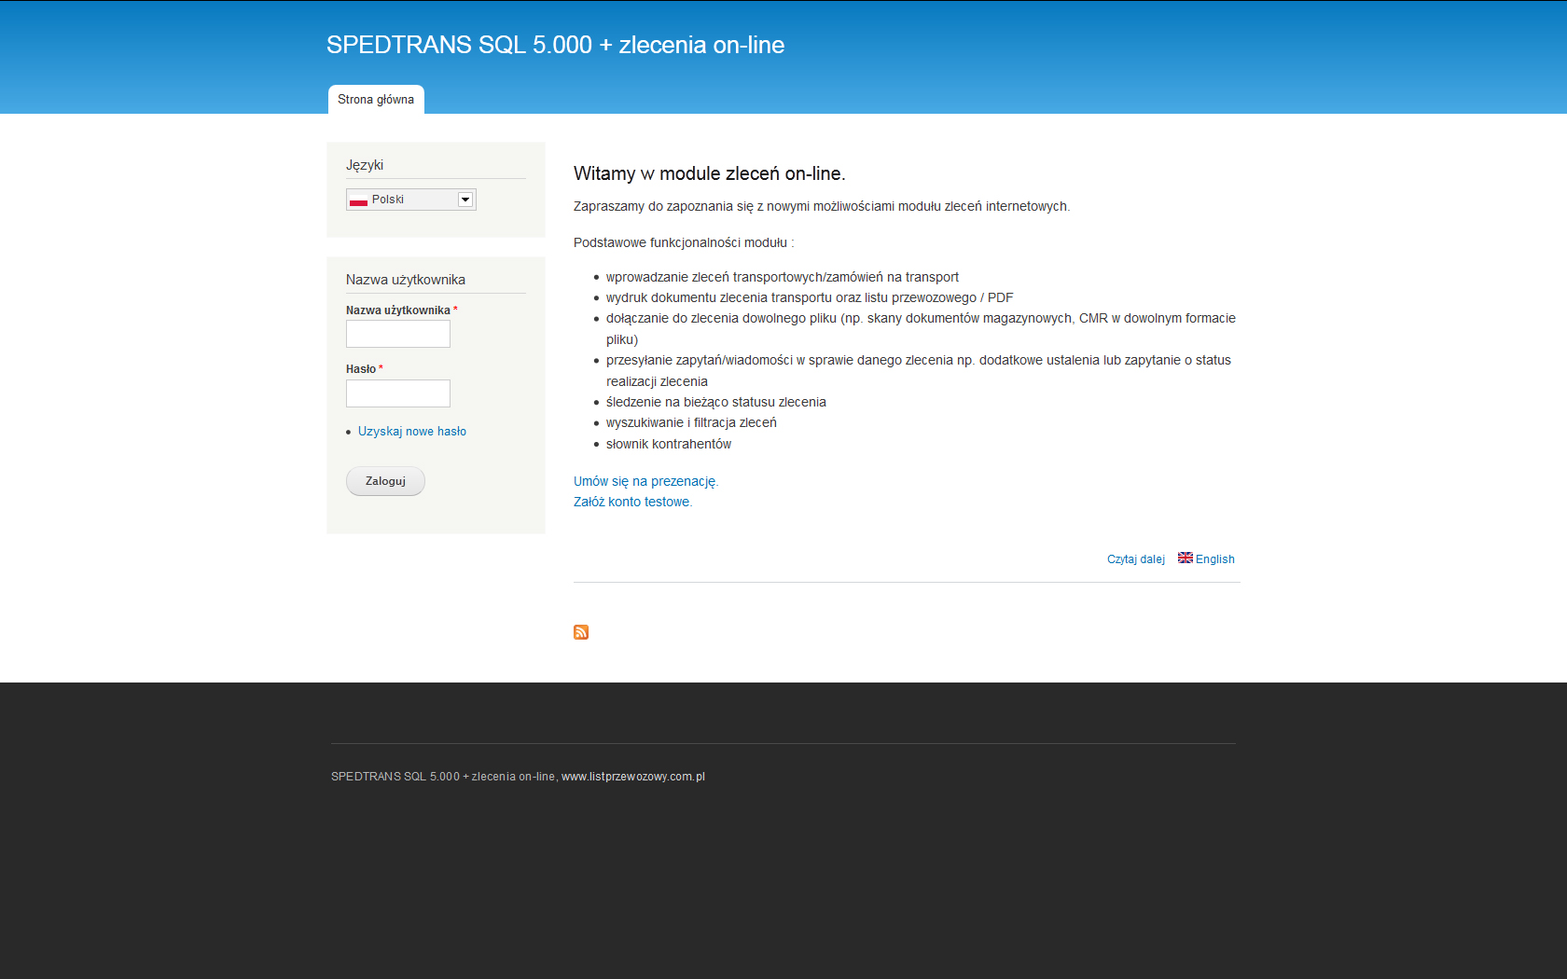
Task: Open the RSS feed icon
Action: (581, 632)
